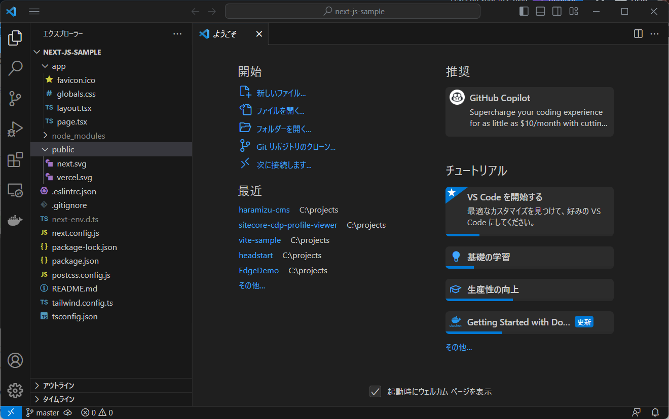Open vercel.svg file

[111, 177]
